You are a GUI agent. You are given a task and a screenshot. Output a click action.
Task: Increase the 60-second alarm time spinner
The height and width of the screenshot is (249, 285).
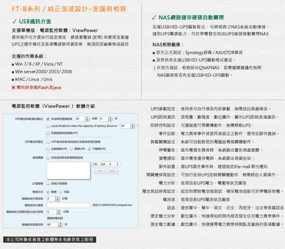60,223
